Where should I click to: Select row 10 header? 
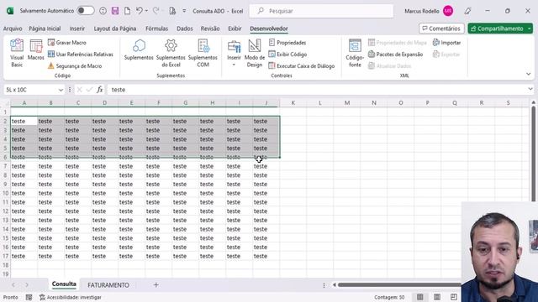coord(6,193)
